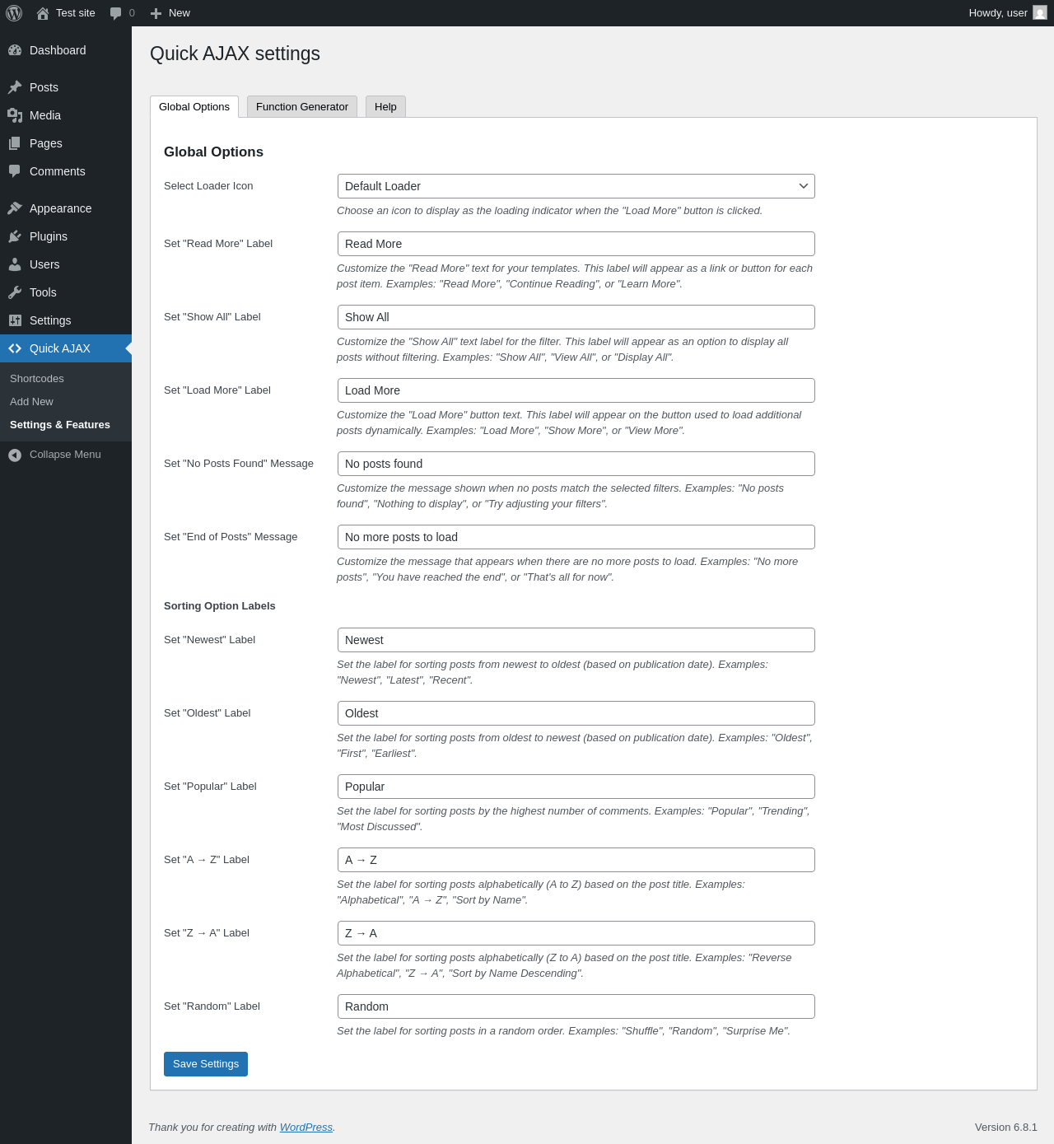Image resolution: width=1054 pixels, height=1144 pixels.
Task: Click the Set "Read More" Label text
Action: [218, 244]
